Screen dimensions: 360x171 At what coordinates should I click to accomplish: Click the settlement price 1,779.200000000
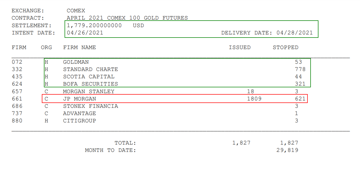94,26
